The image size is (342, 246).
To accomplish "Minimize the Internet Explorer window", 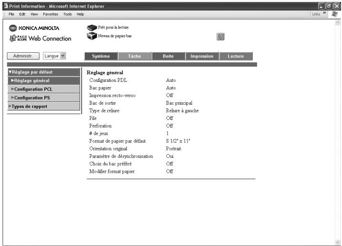I will [x=321, y=6].
